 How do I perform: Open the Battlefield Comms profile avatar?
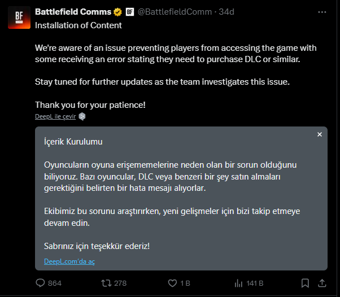19,17
